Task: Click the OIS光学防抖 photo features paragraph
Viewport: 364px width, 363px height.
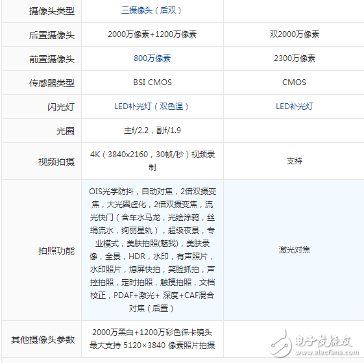Action: 152,250
